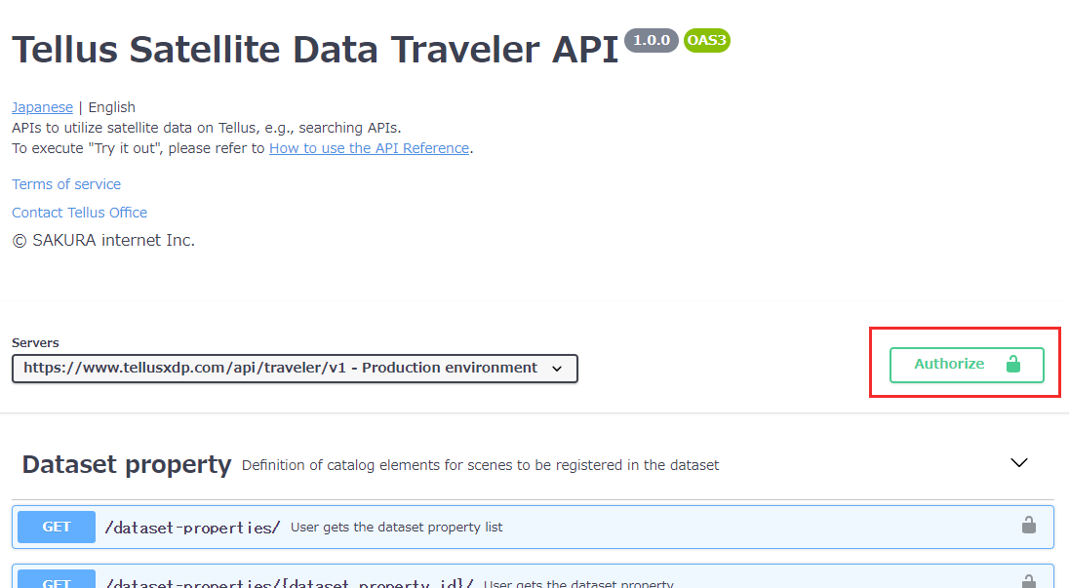Screen dimensions: 1069x588
Task: Click the © SAKURA internet Inc. text
Action: click(103, 241)
